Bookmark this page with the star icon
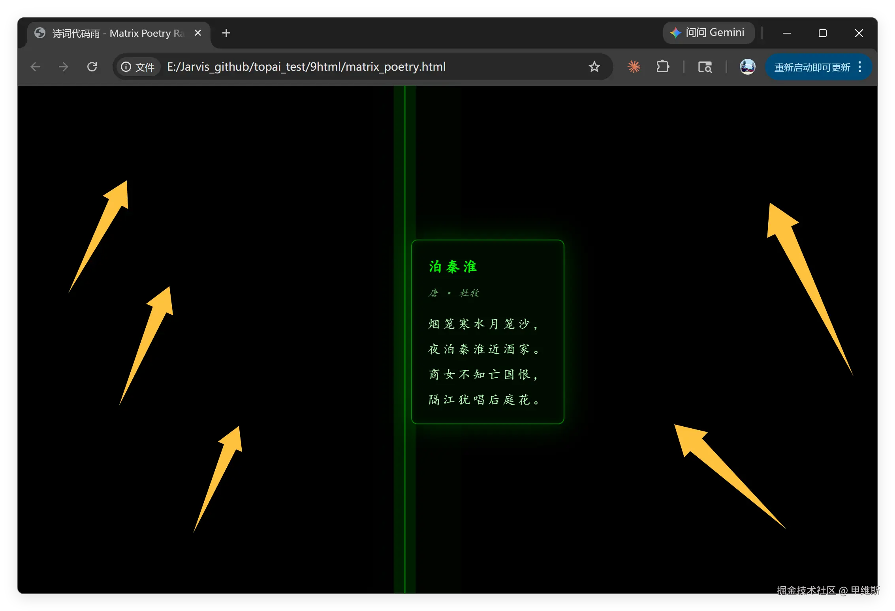The image size is (895, 611). [x=594, y=67]
